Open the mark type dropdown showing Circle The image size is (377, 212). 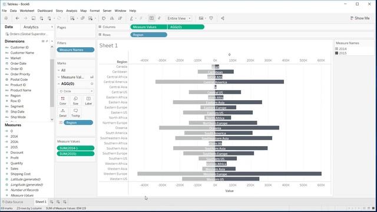pos(75,91)
